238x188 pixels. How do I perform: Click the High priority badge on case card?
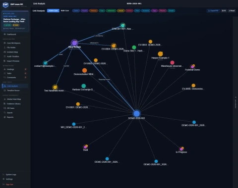point(16,25)
